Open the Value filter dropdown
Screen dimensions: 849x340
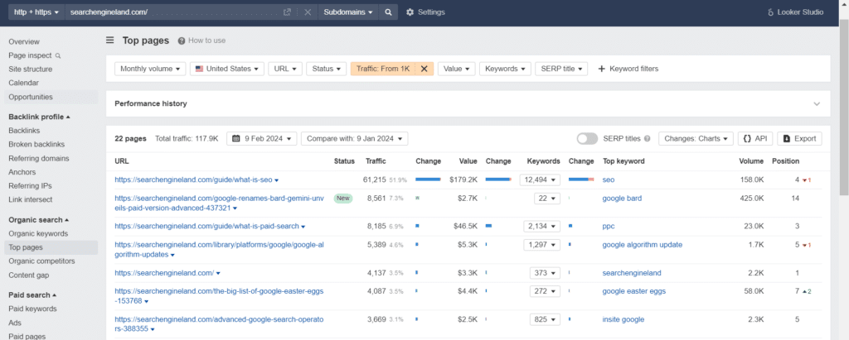tap(457, 69)
